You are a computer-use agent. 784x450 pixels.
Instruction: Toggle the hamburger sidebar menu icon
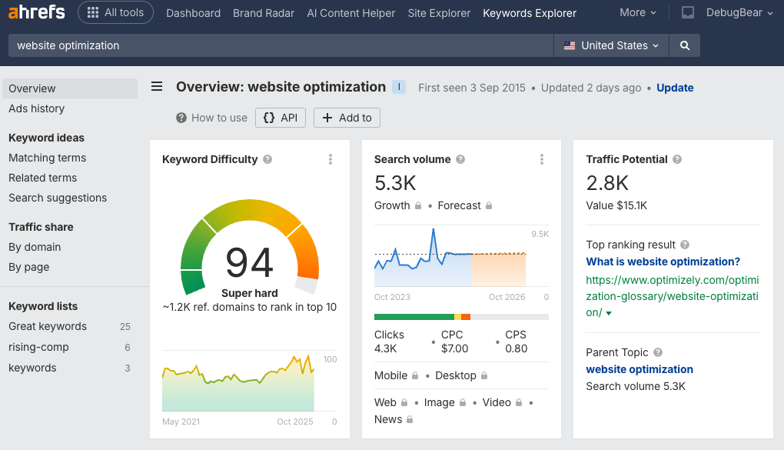[157, 87]
